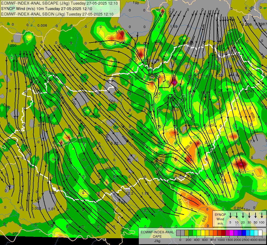
Task: Click the m/s unit in wind legend
Action: (220, 223)
